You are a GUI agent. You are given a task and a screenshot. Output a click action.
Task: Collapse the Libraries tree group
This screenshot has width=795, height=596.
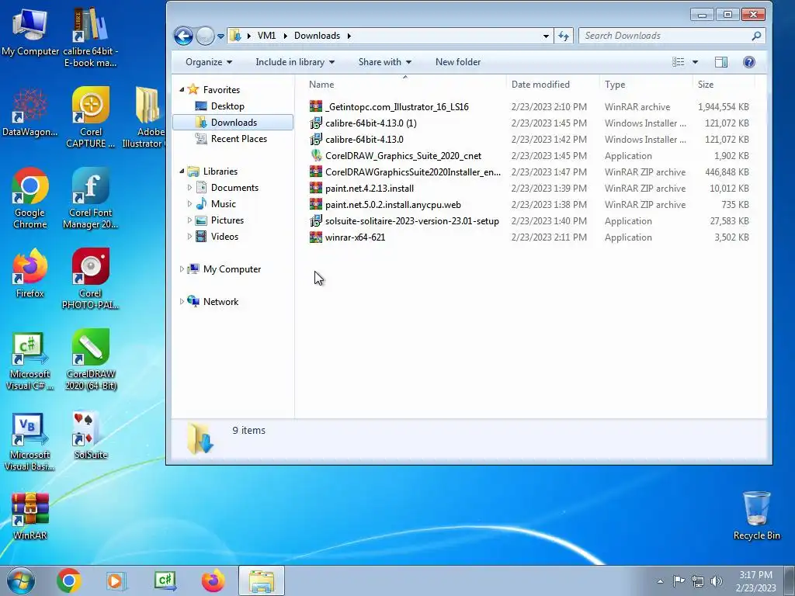coord(182,172)
